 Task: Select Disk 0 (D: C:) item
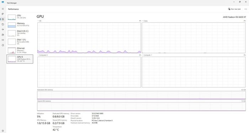click(x=20, y=33)
